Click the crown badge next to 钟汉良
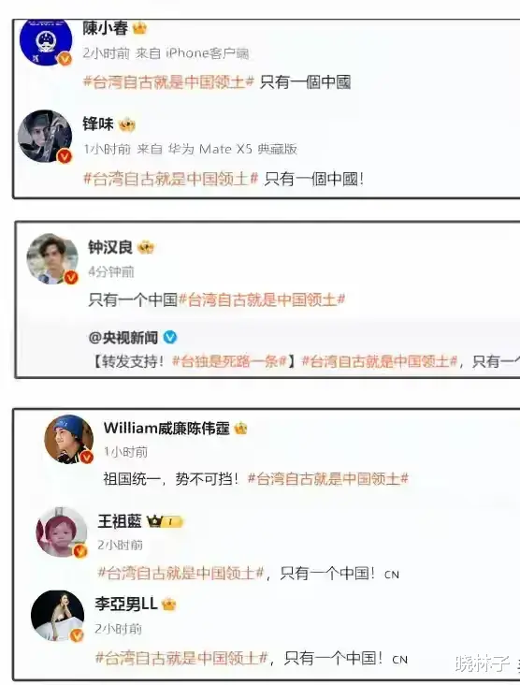The image size is (520, 685). [x=146, y=248]
